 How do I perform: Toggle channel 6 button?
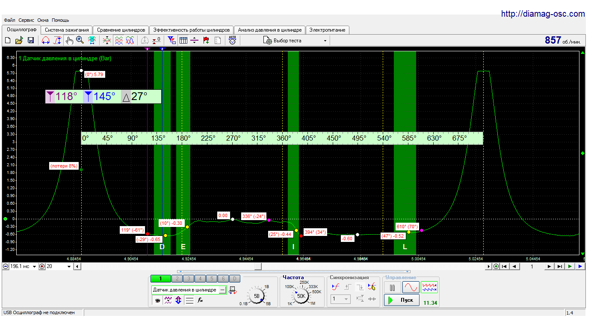click(x=223, y=279)
